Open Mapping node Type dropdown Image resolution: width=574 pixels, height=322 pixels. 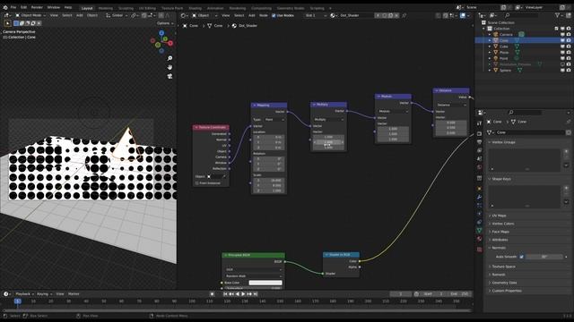pos(274,120)
